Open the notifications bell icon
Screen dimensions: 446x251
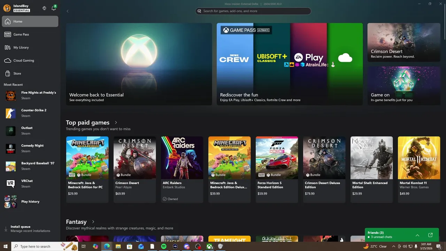coord(54,8)
